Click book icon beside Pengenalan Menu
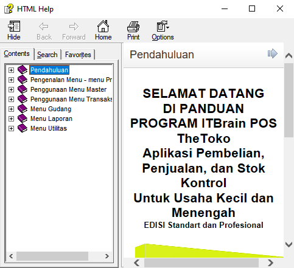Viewport: 294px width, 268px height. point(23,80)
